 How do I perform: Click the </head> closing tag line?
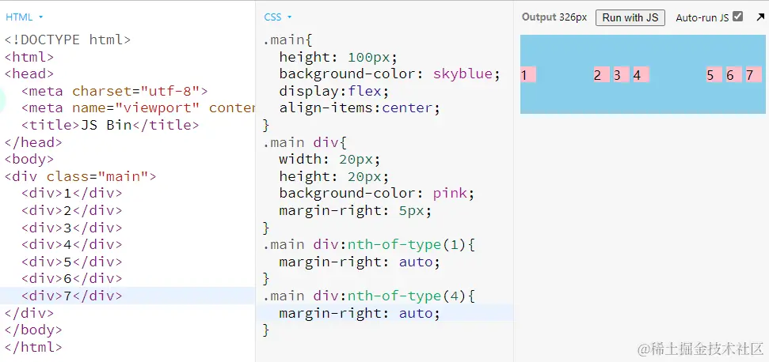coord(33,142)
